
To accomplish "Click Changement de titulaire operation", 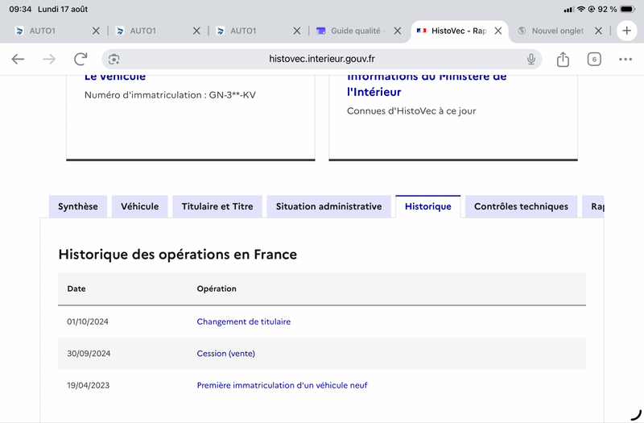I will coord(244,321).
